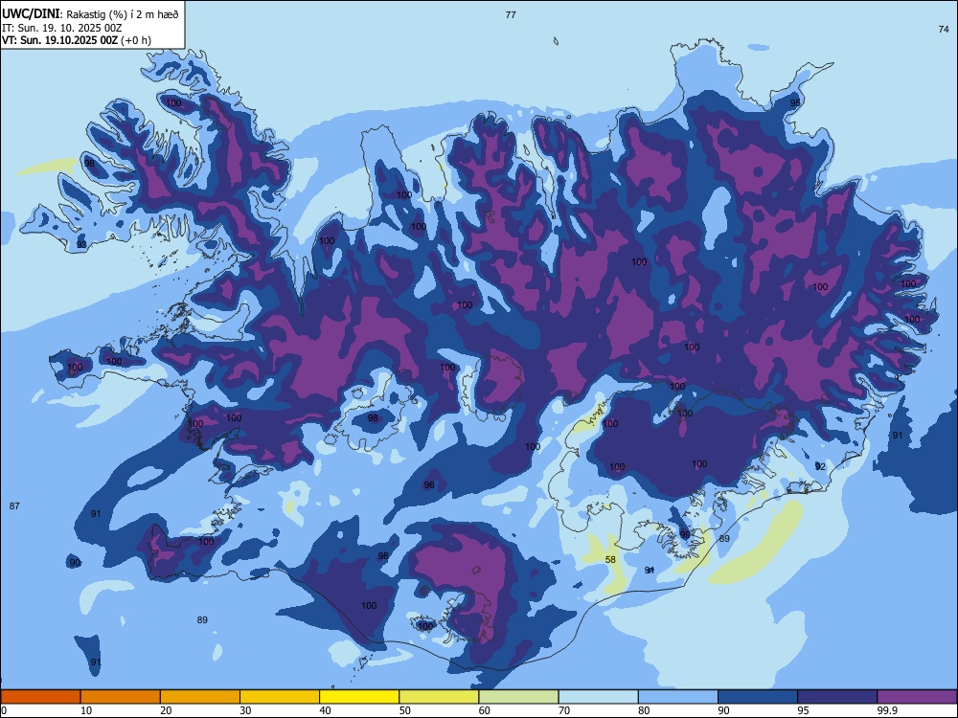The image size is (958, 718).
Task: Click the orange 10–20 legend swatch
Action: click(x=121, y=697)
